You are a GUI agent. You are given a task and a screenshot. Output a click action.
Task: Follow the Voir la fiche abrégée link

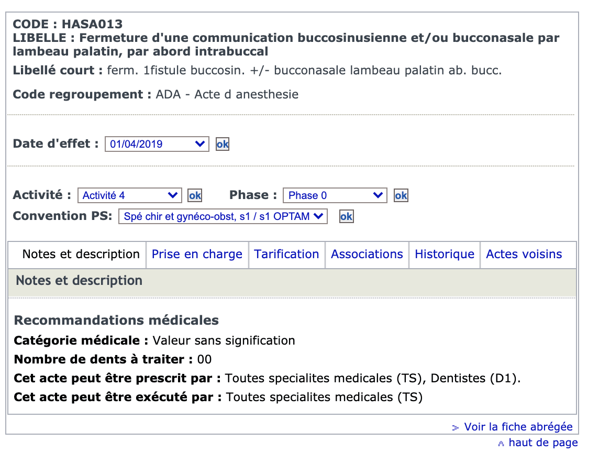coord(518,427)
